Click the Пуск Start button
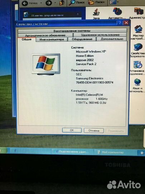 pos(4,151)
